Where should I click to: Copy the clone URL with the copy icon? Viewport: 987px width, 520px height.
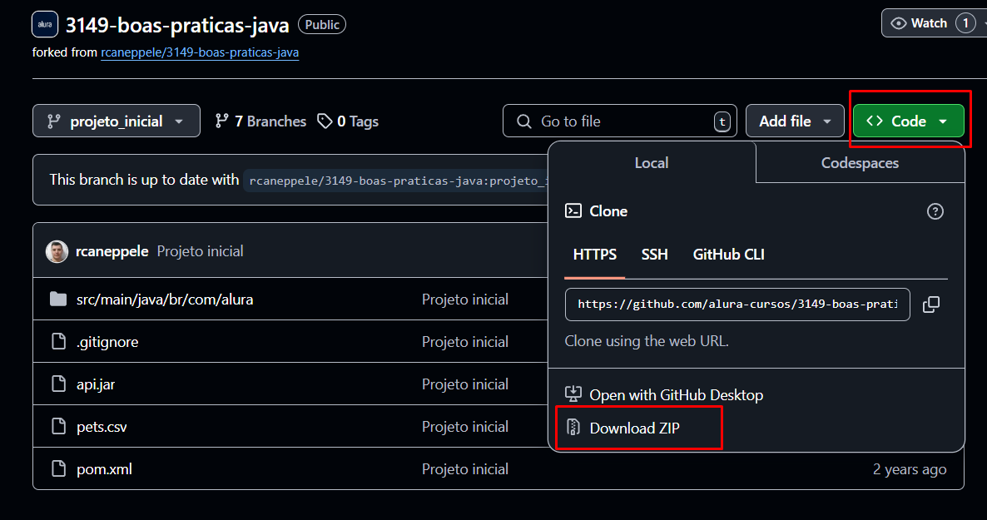click(931, 305)
